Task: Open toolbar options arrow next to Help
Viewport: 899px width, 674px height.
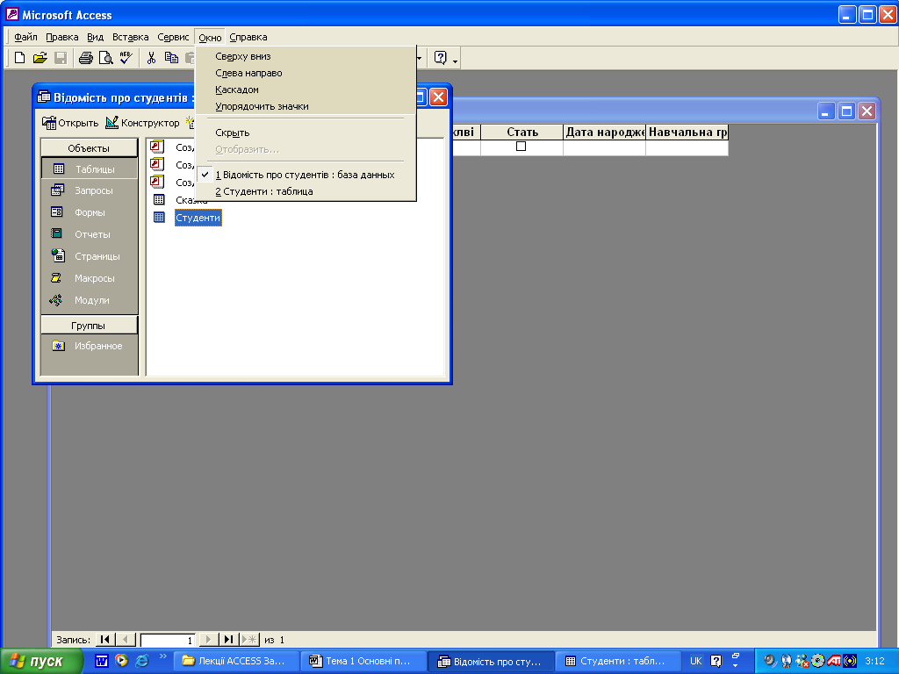Action: pos(456,59)
